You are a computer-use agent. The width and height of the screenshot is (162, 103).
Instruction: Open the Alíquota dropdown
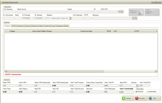137,86
